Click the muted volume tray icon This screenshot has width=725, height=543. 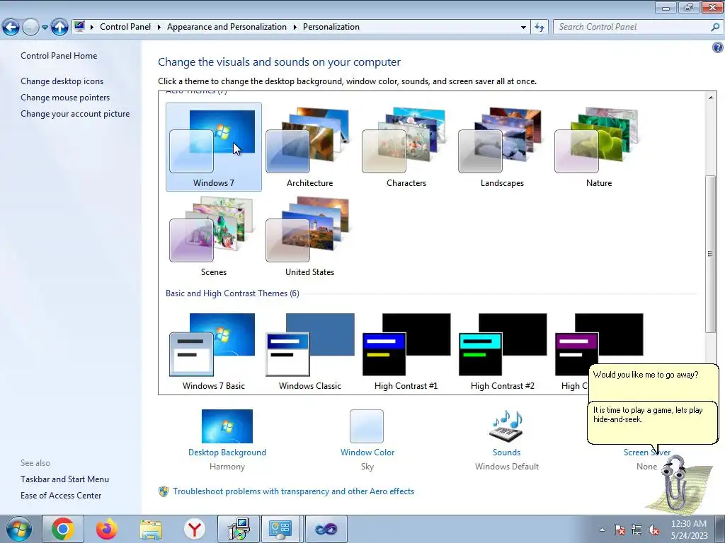click(653, 530)
